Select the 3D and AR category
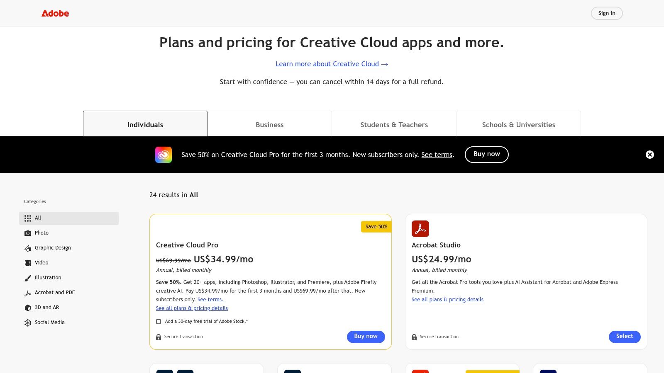 [47, 308]
